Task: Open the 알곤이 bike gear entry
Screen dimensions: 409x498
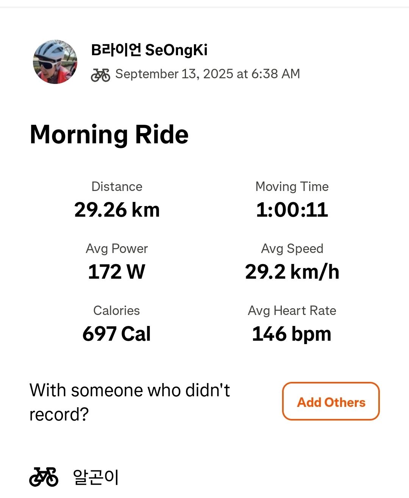Action: click(96, 477)
